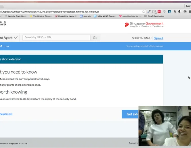Click the SHIREEN BANU user name

pos(142,38)
